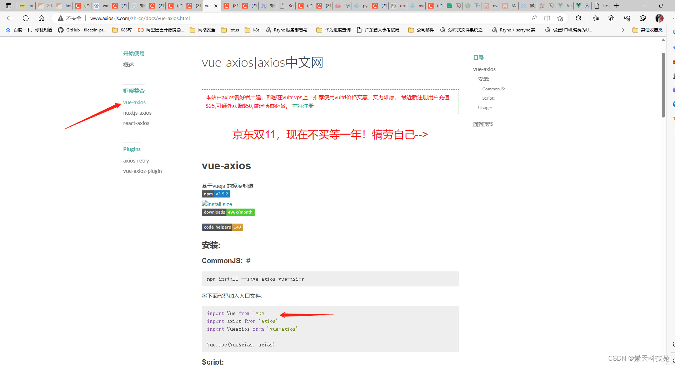Expand the lotus bookmark folder
The image size is (675, 365).
click(x=230, y=30)
